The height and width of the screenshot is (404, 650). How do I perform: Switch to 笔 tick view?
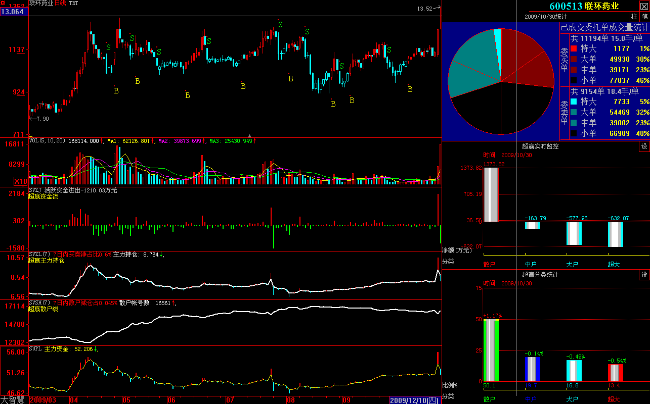click(x=644, y=17)
